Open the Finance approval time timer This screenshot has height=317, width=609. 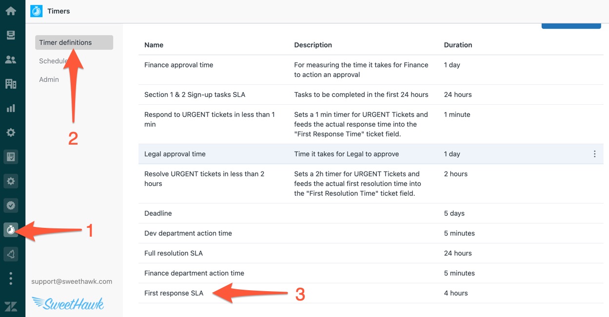point(178,65)
